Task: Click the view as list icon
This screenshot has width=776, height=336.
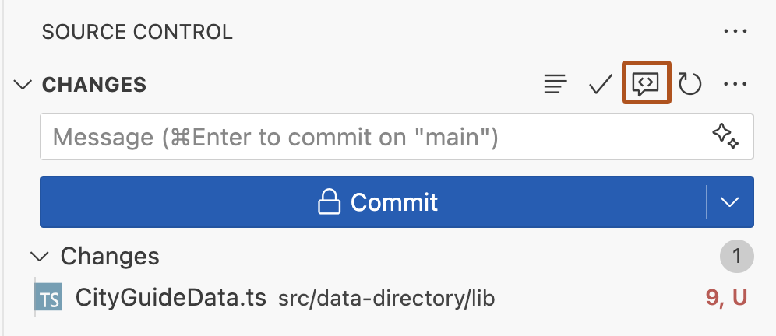Action: point(555,84)
